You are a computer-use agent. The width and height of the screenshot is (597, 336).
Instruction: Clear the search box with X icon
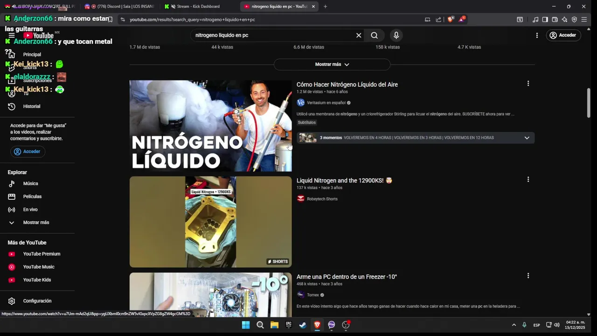click(359, 35)
